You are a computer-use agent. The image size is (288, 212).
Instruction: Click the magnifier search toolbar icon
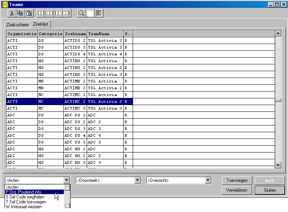(x=81, y=13)
